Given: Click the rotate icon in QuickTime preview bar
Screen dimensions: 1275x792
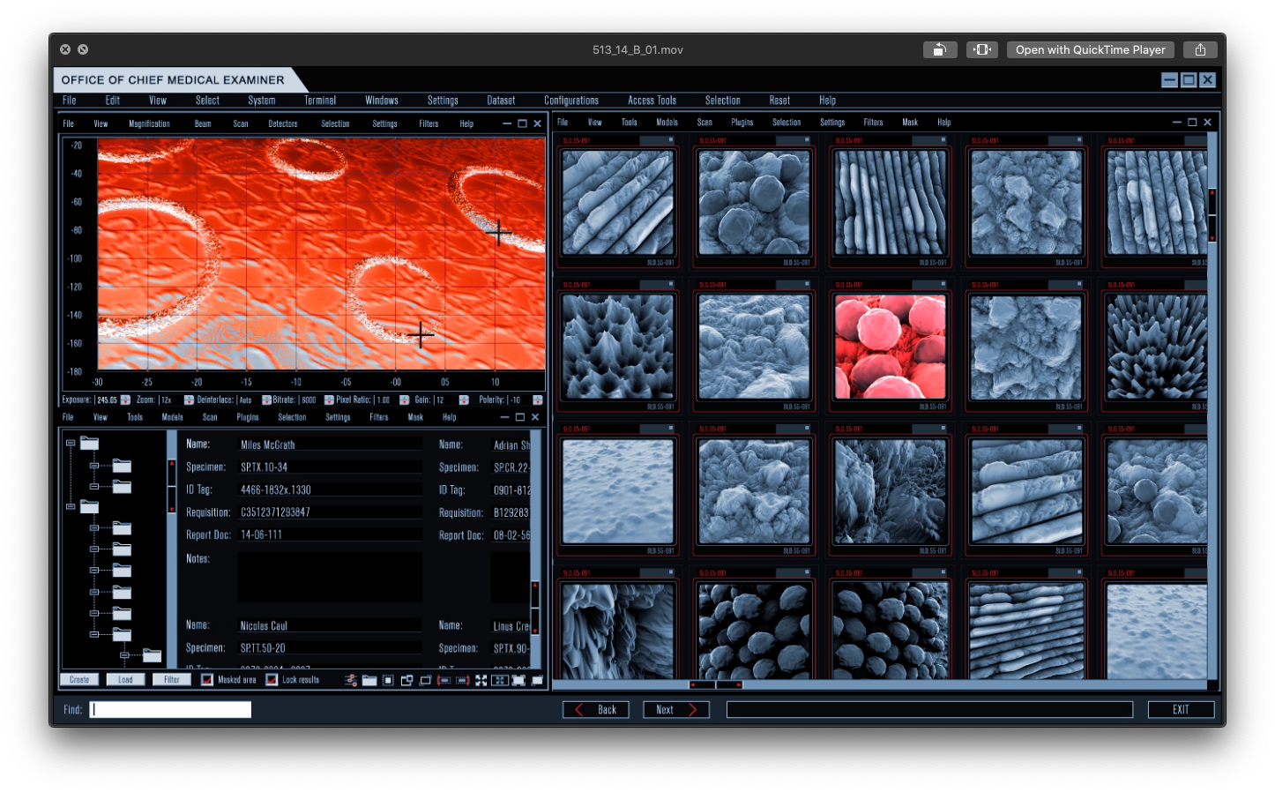Looking at the screenshot, I should (x=940, y=50).
